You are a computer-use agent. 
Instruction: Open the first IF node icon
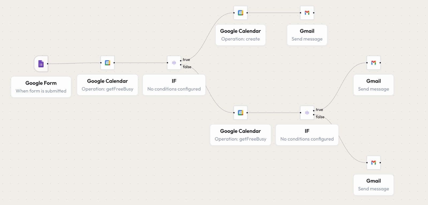tap(174, 63)
